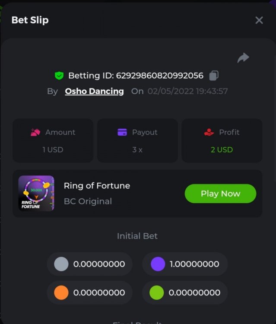Click the Ring of Fortune title
276x324 pixels.
(97, 186)
